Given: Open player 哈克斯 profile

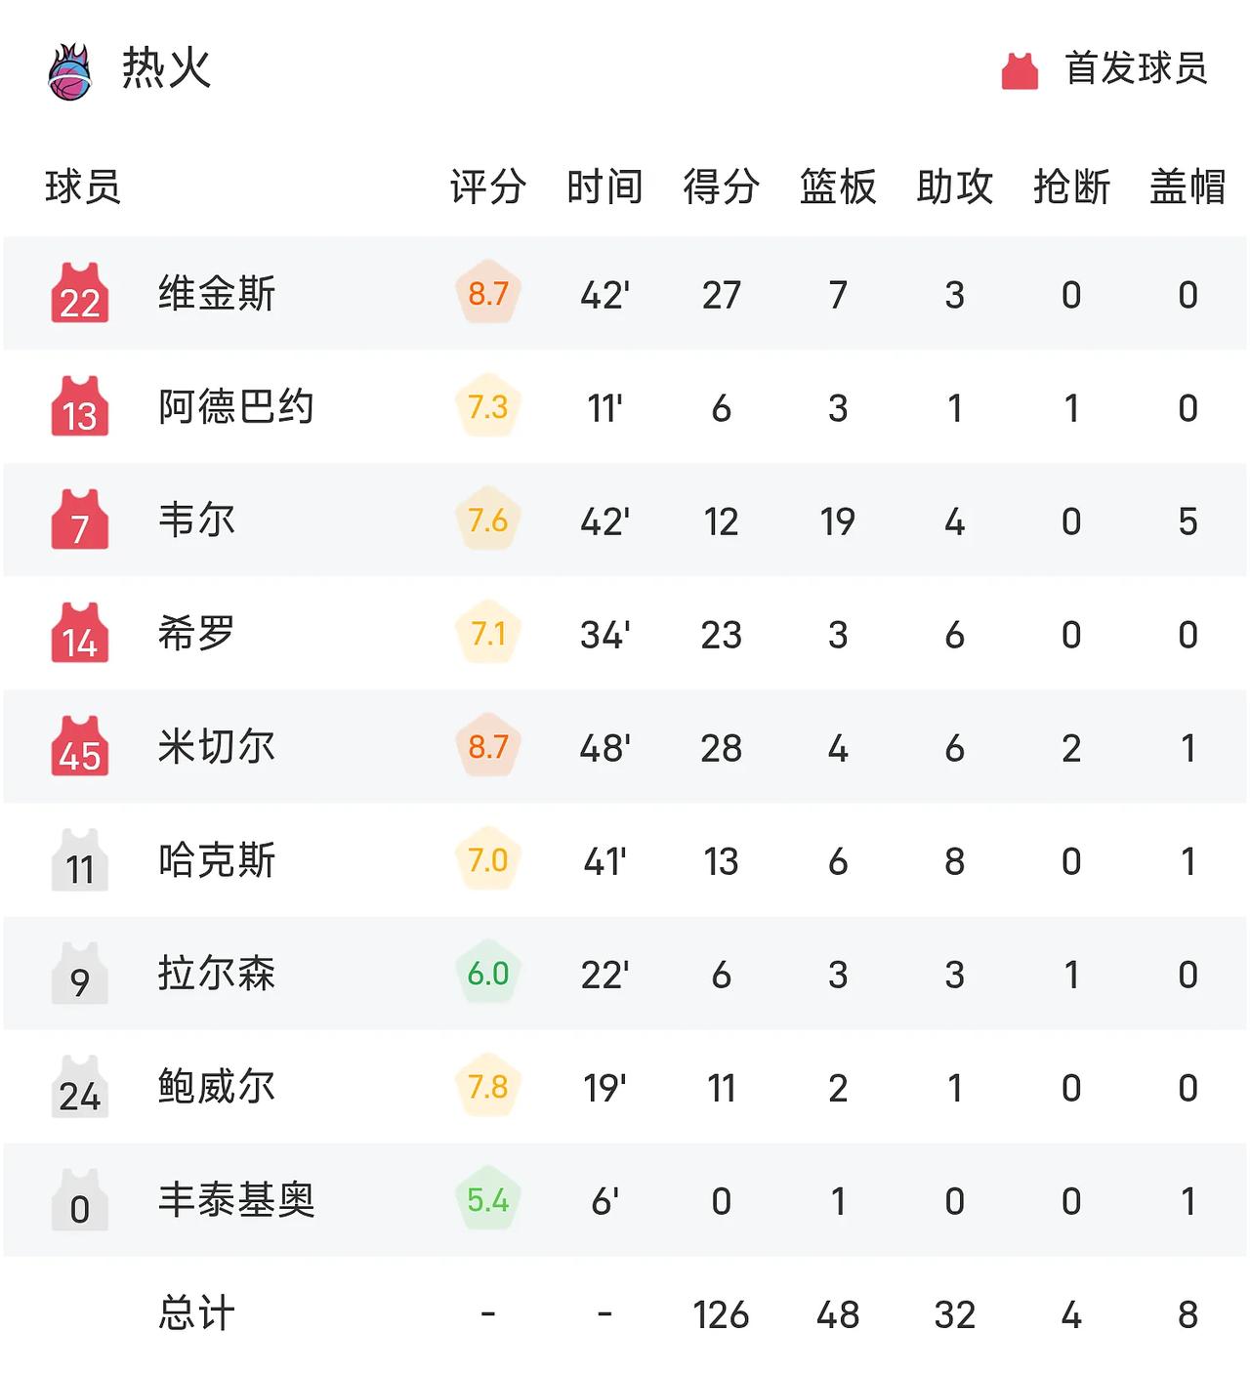Looking at the screenshot, I should tap(217, 859).
